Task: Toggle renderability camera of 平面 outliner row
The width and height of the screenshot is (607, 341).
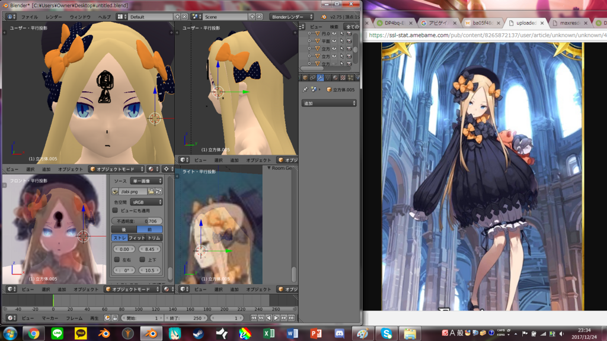Action: click(x=349, y=41)
